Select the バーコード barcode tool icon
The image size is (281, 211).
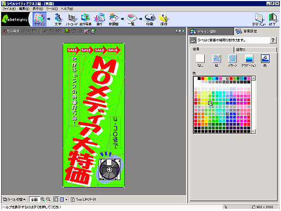click(72, 19)
